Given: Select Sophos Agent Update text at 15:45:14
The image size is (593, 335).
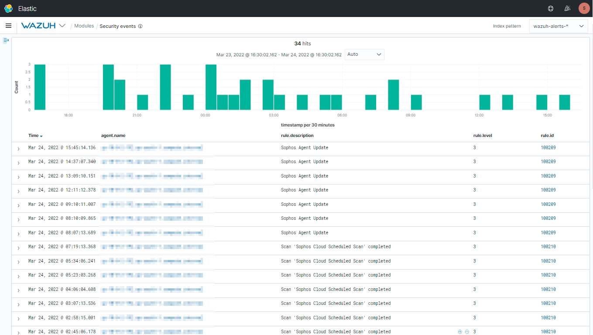Looking at the screenshot, I should point(305,147).
